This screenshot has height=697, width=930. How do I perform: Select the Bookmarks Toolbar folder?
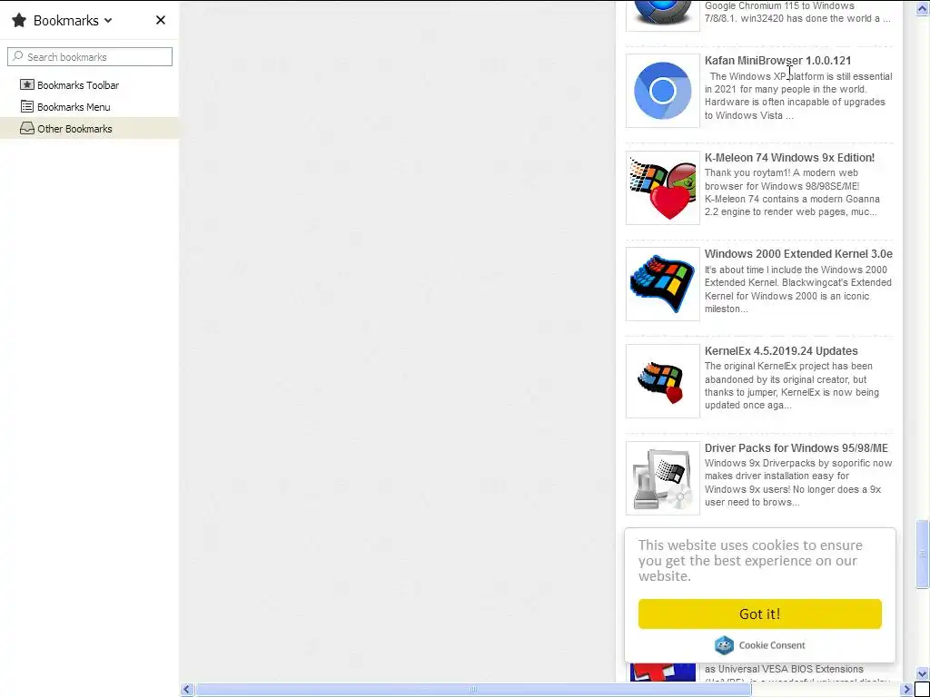90,85
